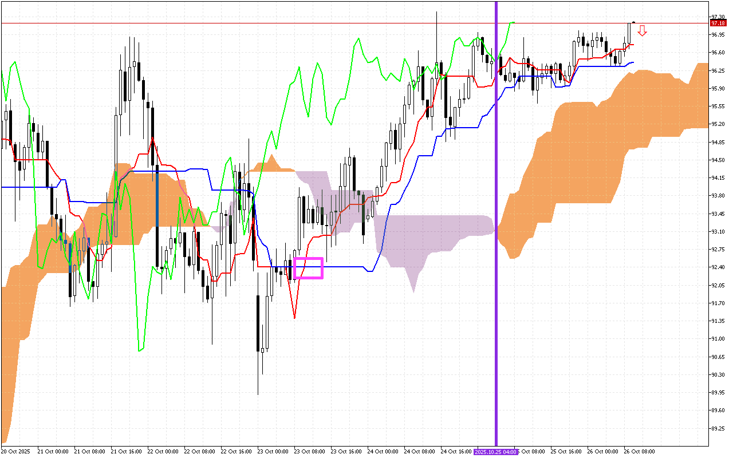Click the 93.10 price scale label
This screenshot has height=458, width=733.
[x=717, y=231]
